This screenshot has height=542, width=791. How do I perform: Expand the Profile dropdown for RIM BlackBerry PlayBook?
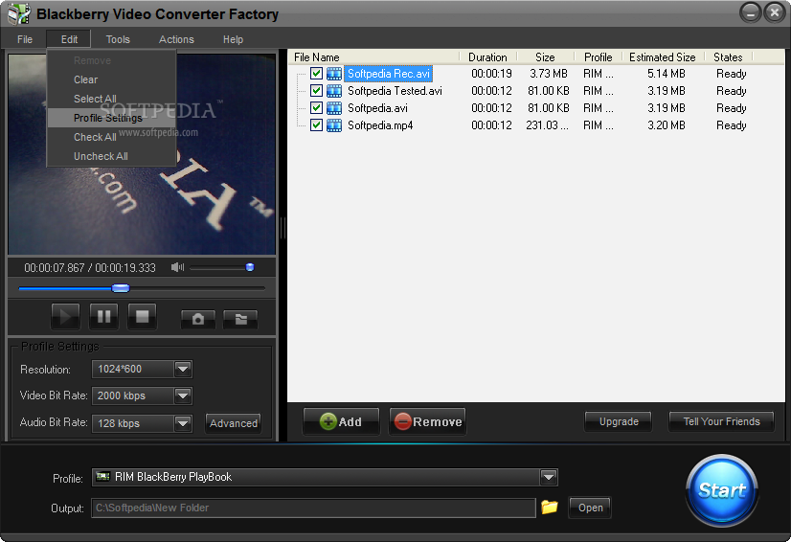[549, 477]
